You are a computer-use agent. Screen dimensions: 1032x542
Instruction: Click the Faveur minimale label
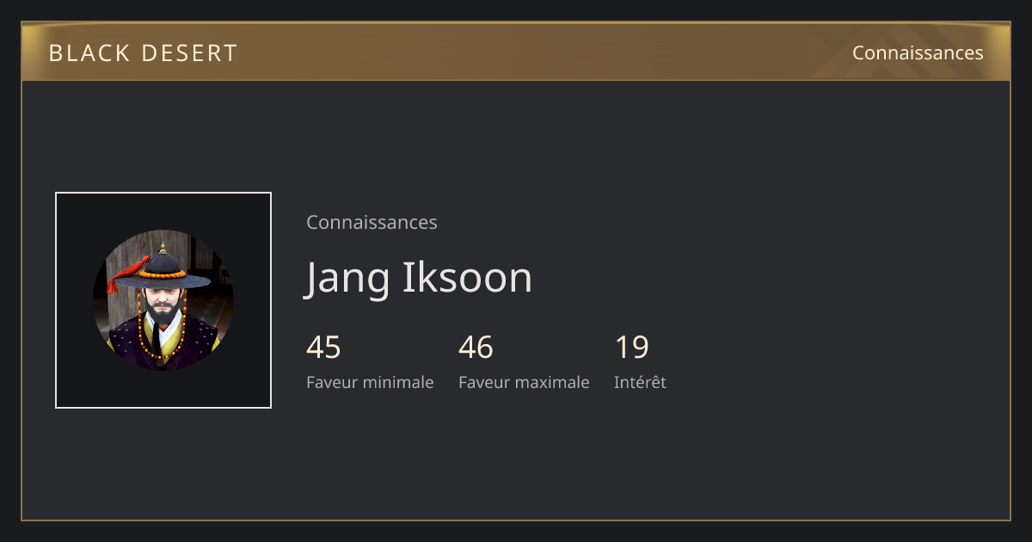pos(370,382)
